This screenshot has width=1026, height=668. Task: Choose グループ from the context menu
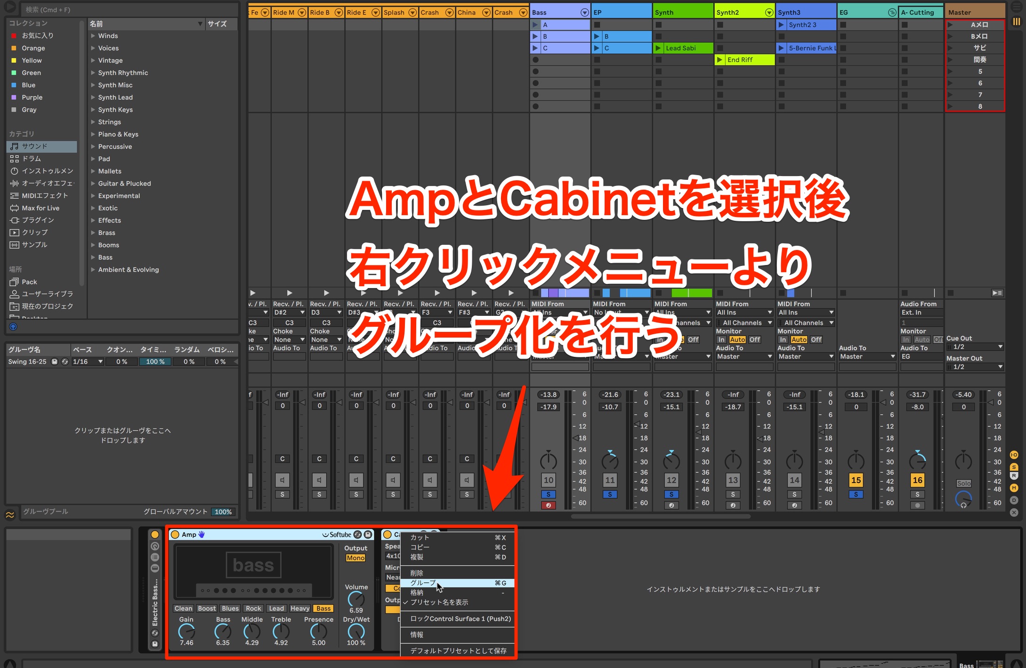click(x=457, y=583)
